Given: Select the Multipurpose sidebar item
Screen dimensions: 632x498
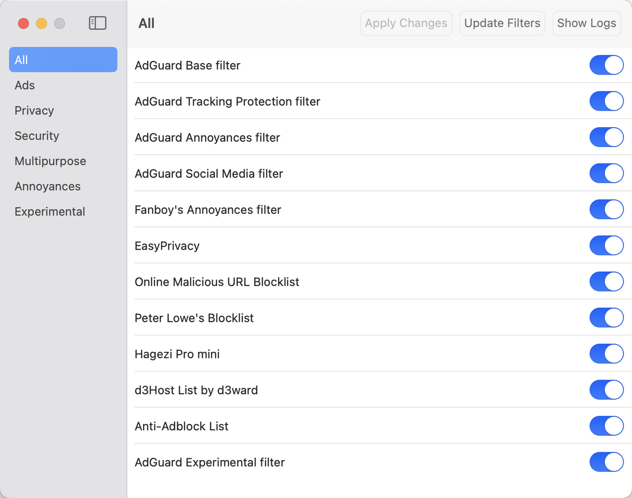Looking at the screenshot, I should pyautogui.click(x=50, y=161).
